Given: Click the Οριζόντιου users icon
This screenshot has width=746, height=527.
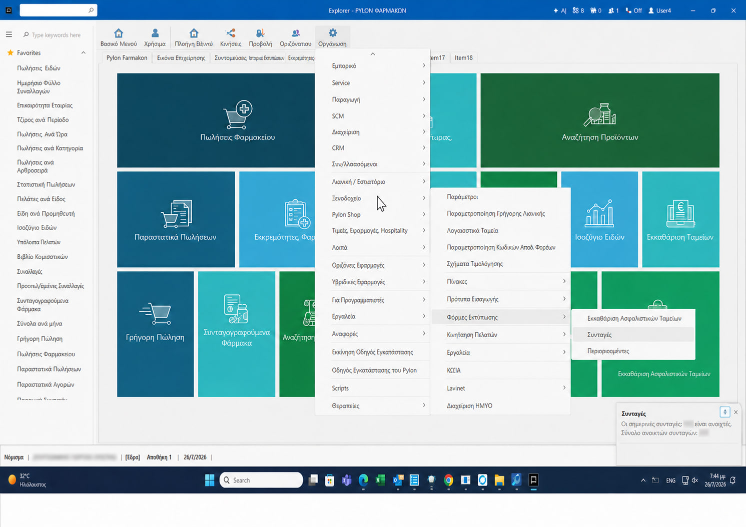Looking at the screenshot, I should (296, 33).
